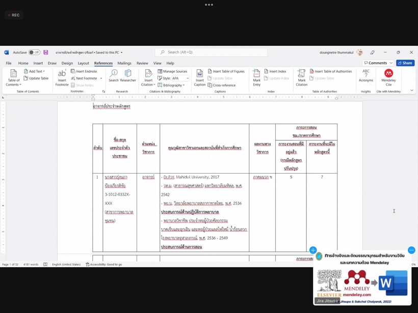Open the Table of Contents gallery
Screen dimensions: 418x313
click(14, 77)
